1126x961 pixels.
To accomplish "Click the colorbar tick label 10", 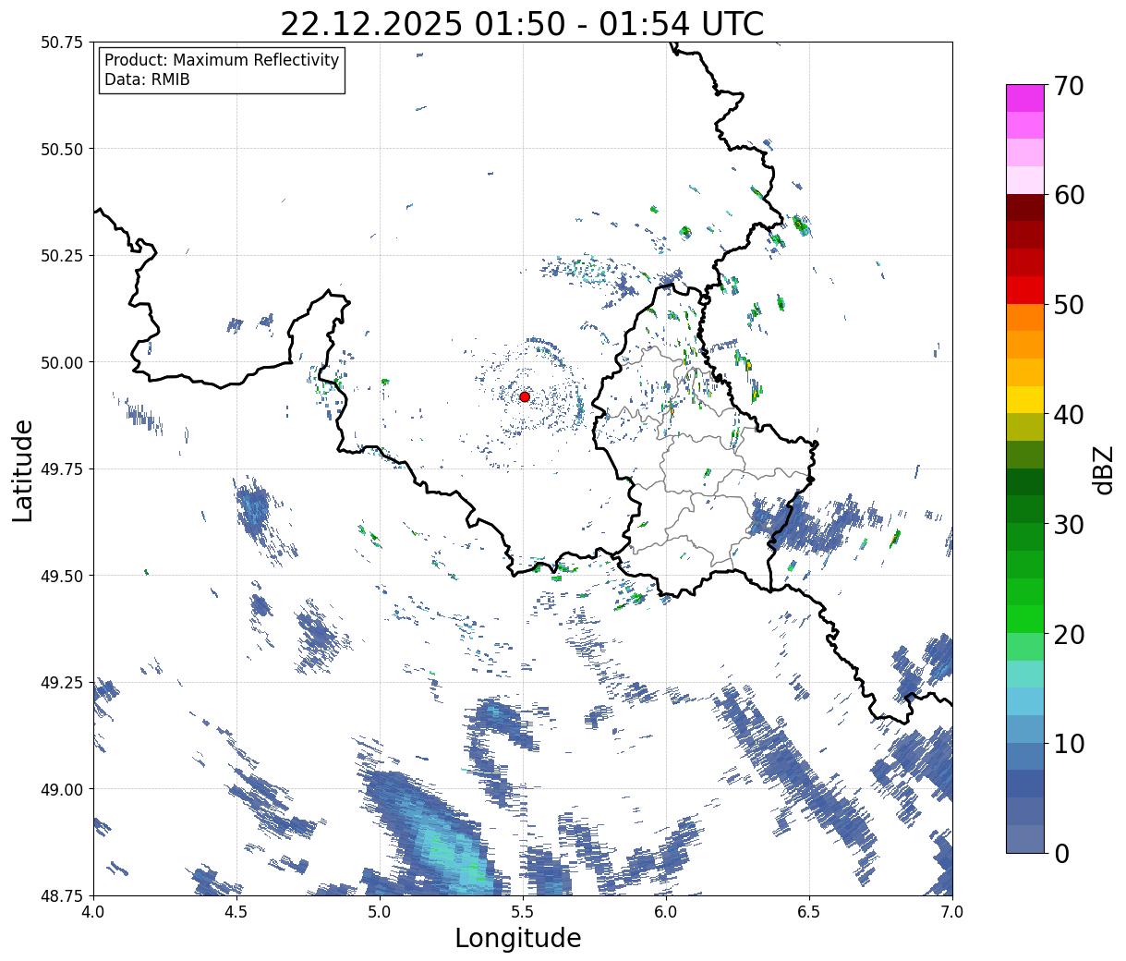I will pos(1069,743).
